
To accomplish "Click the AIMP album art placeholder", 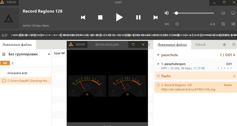I will click(9, 18).
